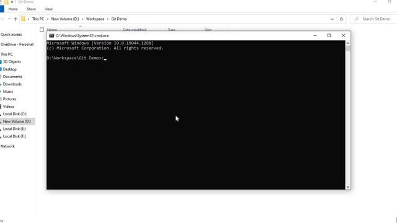Screen dimensions: 397x223
Task: Open Local Disk (C:) in sidebar
Action: click(x=15, y=114)
